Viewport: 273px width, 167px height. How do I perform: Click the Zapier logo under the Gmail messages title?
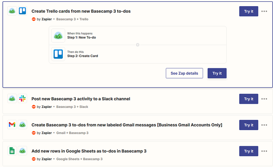pos(33,133)
